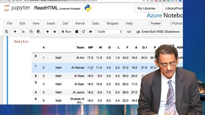Screen dimensions: 205x115
Task: Click the D.1 column header
Action: coord(144,48)
